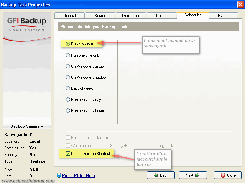This screenshot has height=183, width=245.
Task: Switch to the Options tab
Action: 162,16
